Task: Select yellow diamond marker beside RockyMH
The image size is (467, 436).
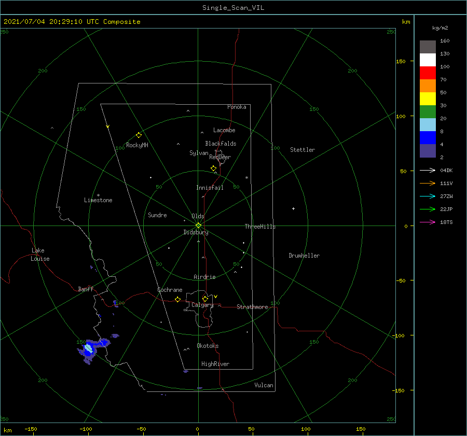Action: pyautogui.click(x=139, y=135)
